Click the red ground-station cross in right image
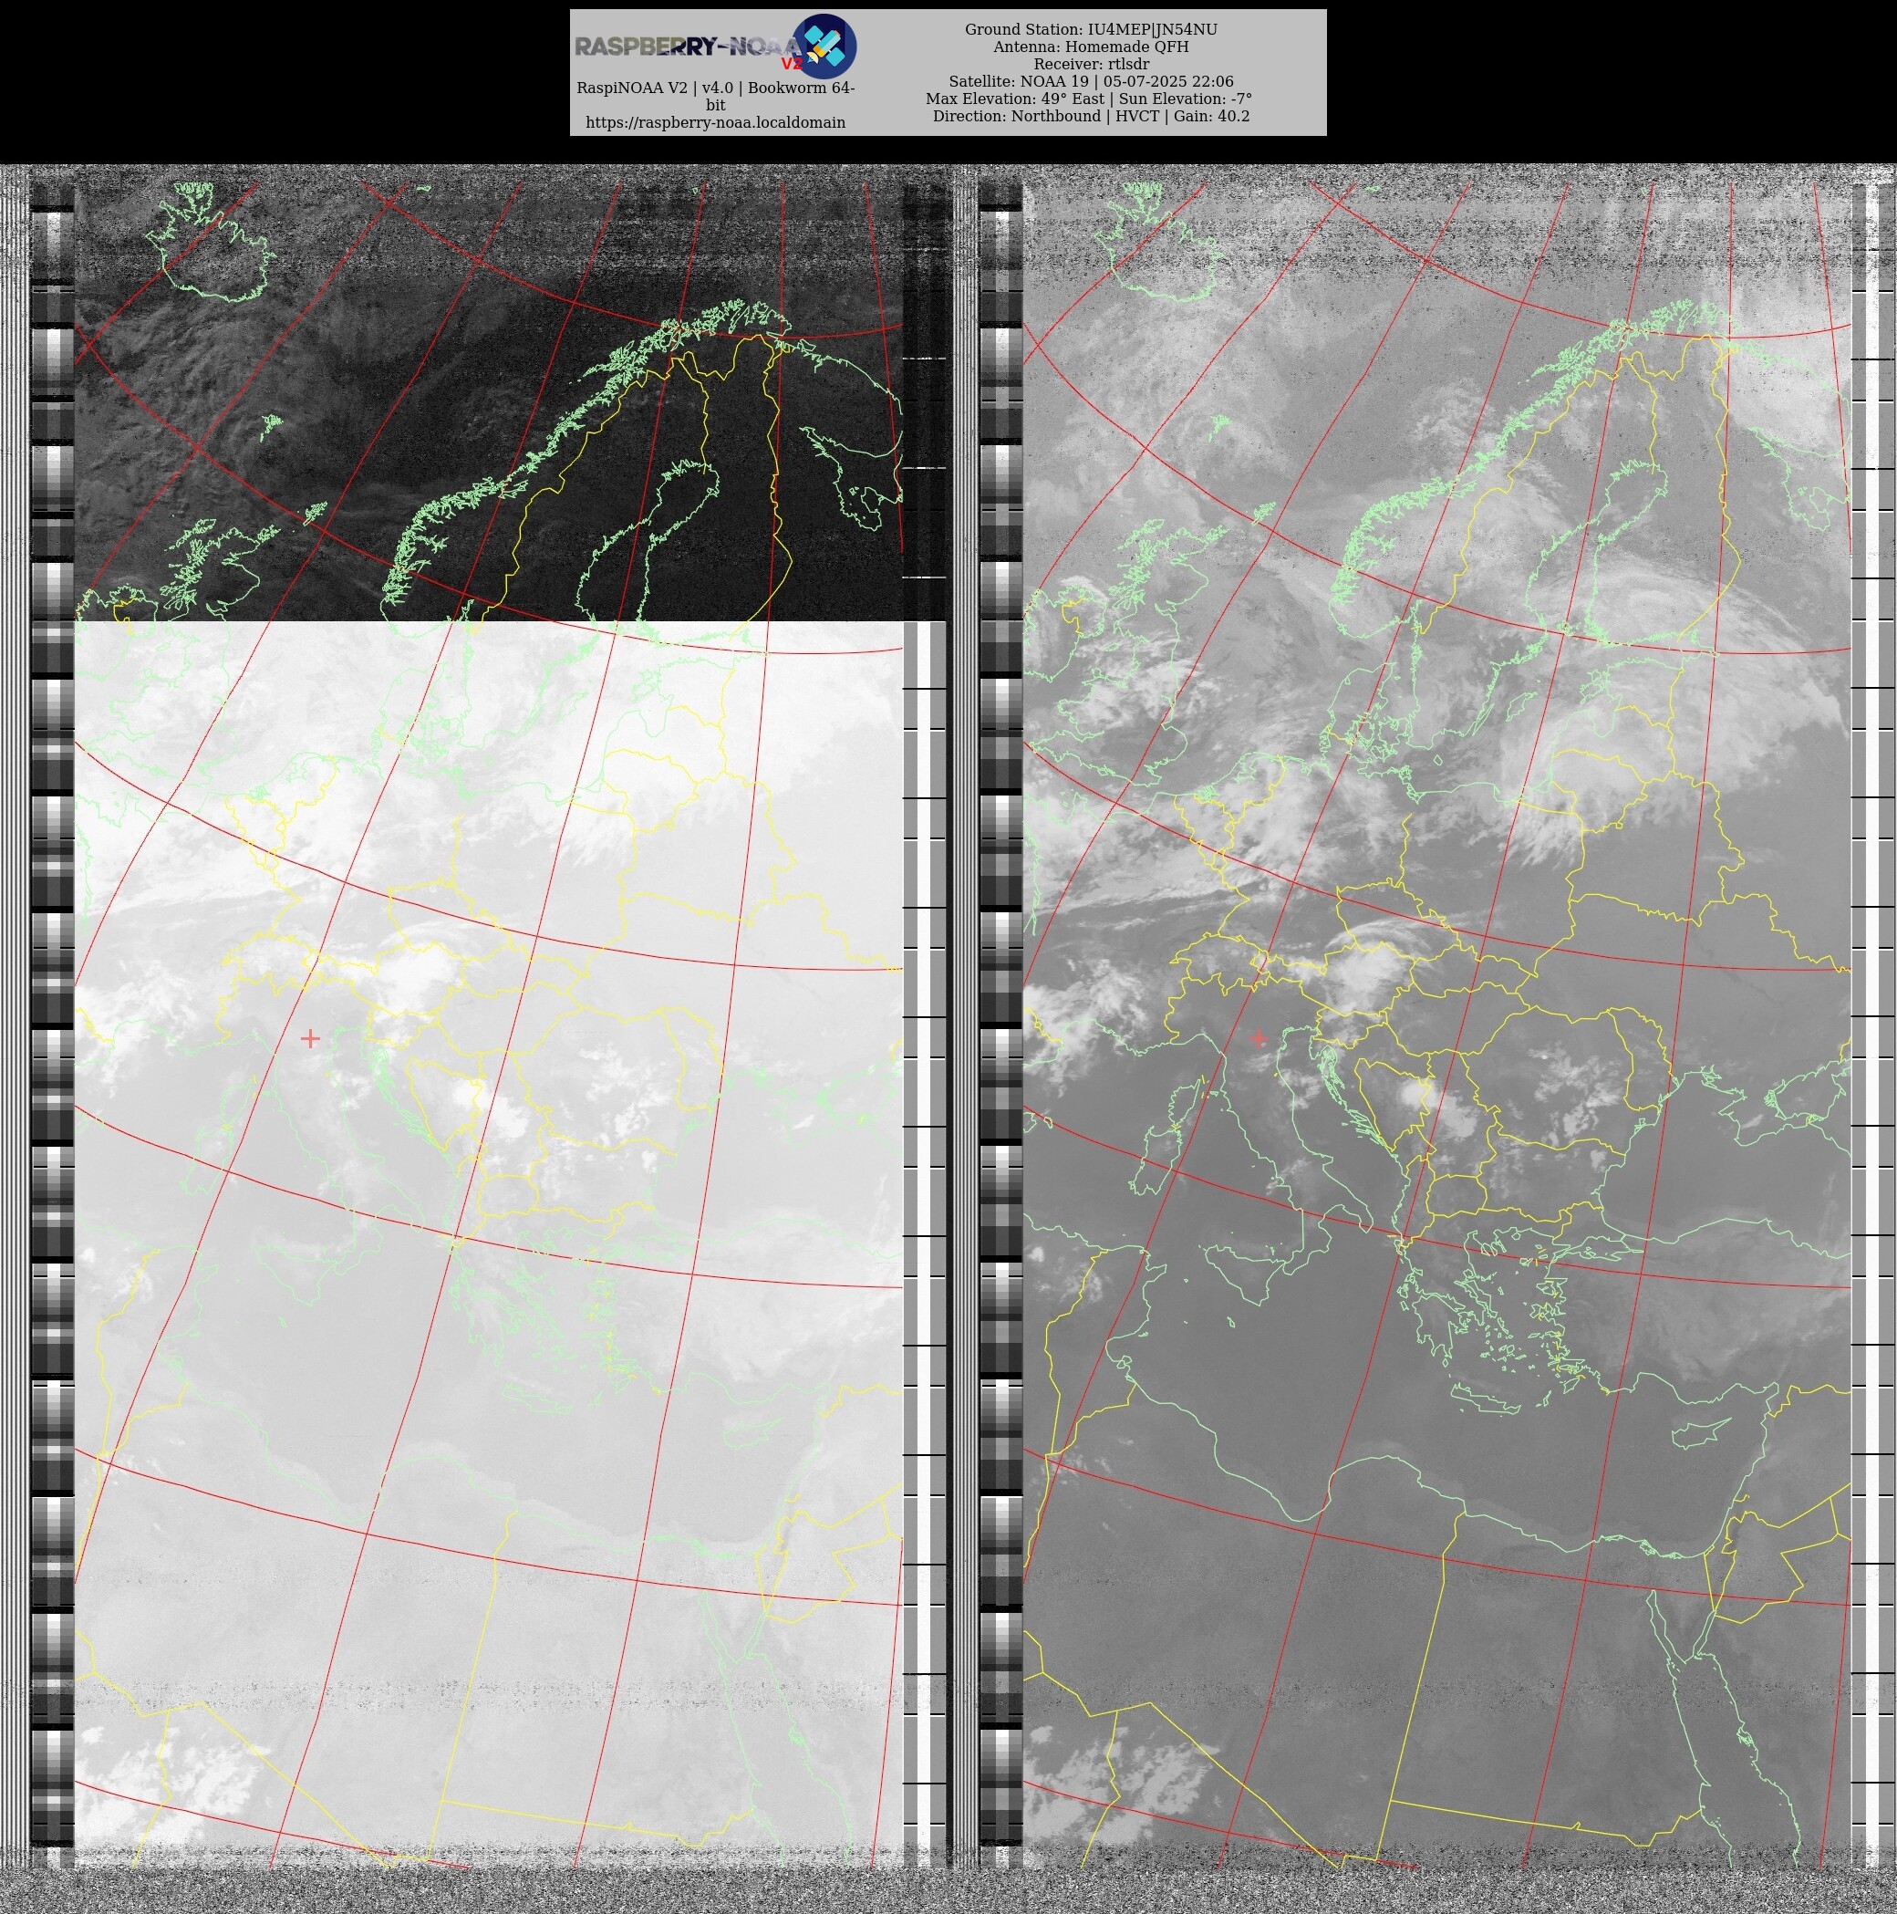This screenshot has height=1914, width=1897. click(x=1258, y=1038)
